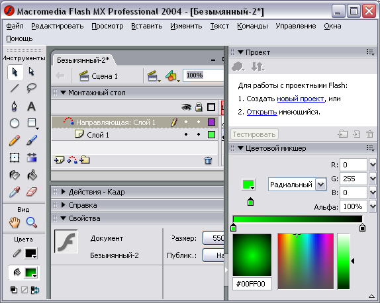The width and height of the screenshot is (380, 303).
Task: Open the Просмотр menu
Action: (107, 26)
